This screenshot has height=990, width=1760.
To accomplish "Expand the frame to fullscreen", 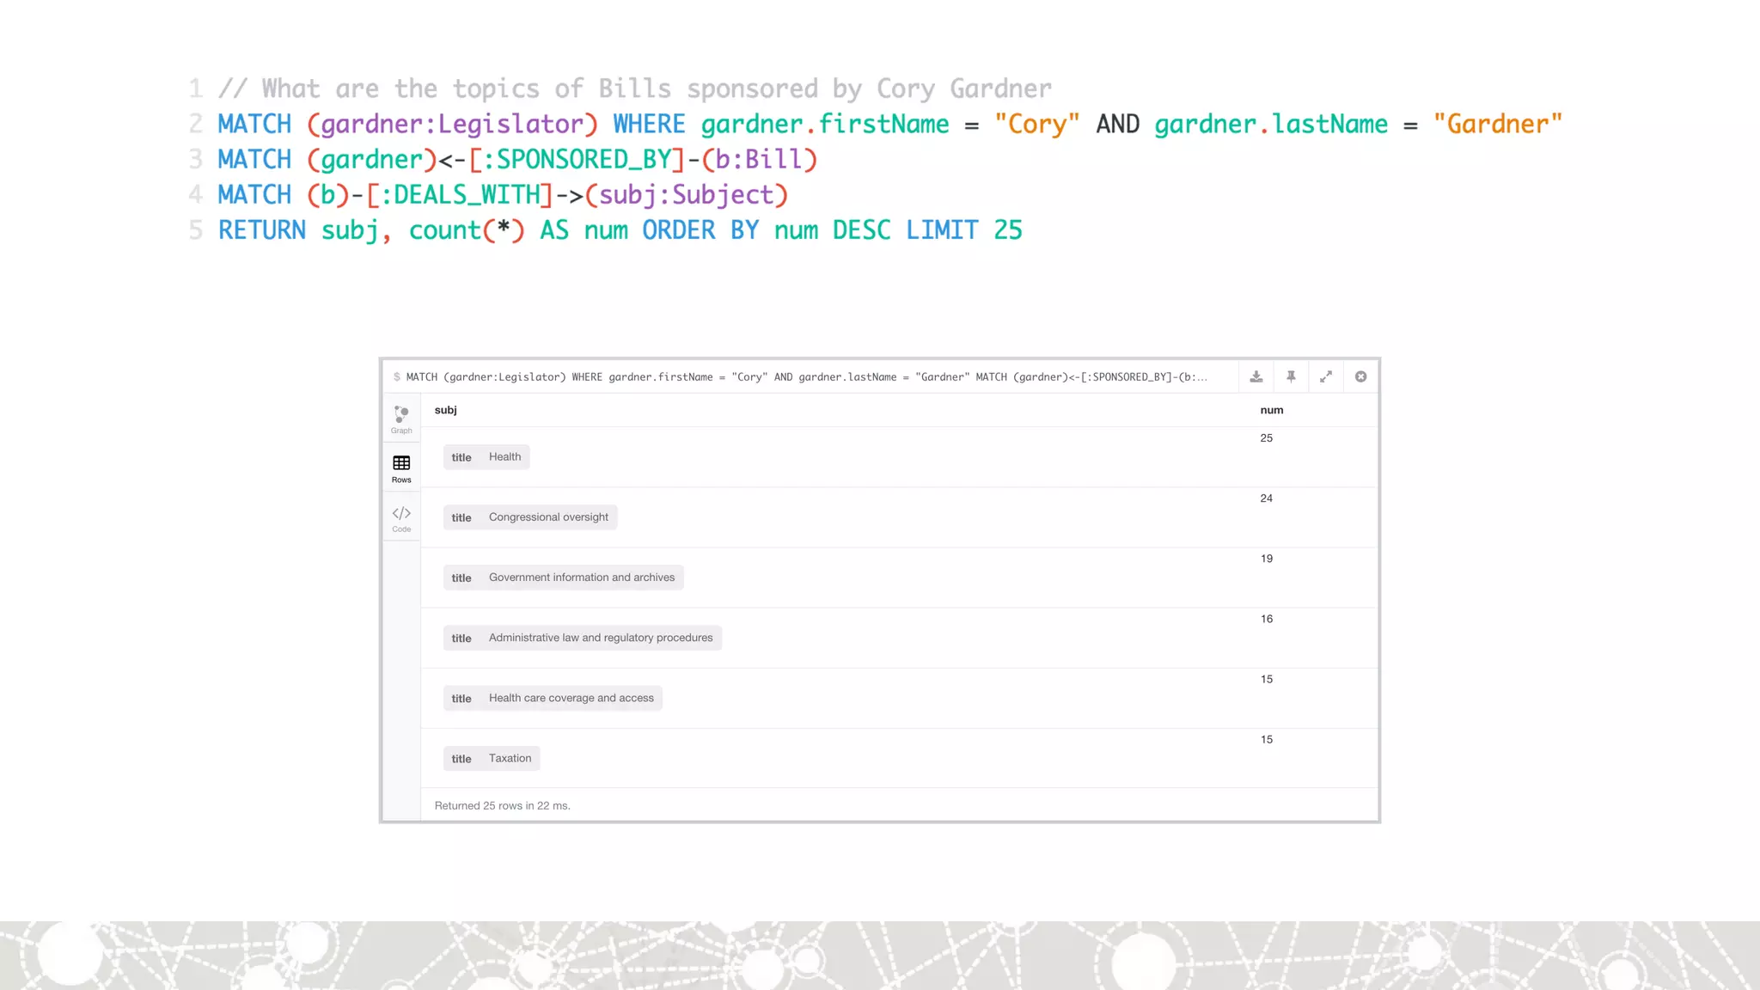I will coord(1326,376).
